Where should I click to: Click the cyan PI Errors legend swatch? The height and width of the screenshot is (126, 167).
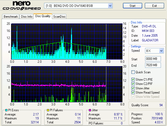coord(6,110)
